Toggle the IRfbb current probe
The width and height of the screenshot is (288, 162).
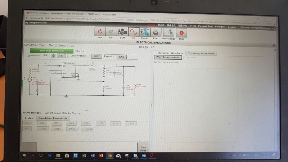[x=43, y=129]
